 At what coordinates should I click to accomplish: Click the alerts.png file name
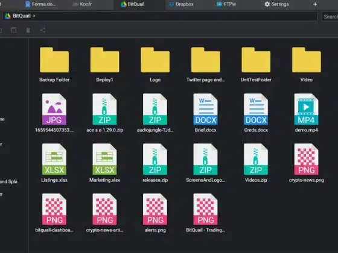[x=155, y=230]
